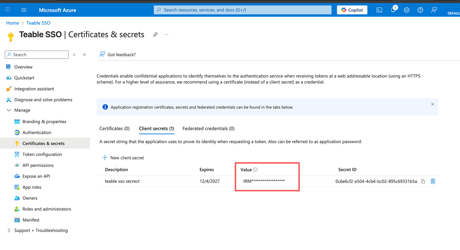This screenshot has height=250, width=460.
Task: Click the info icon beside the Value header
Action: tap(255, 170)
